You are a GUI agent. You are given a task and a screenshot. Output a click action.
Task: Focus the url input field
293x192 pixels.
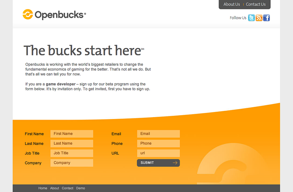click(159, 153)
